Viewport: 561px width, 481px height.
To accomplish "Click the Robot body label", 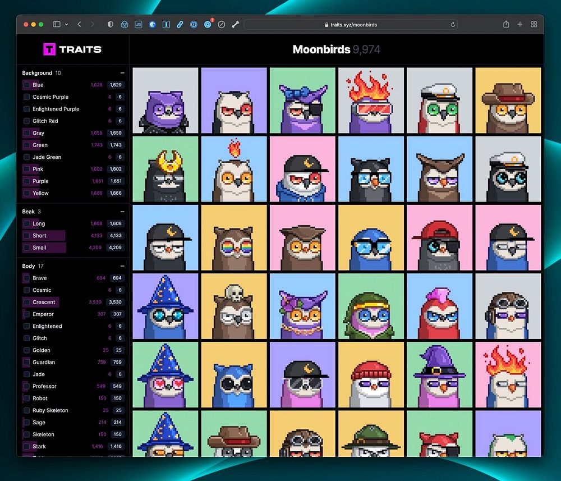I will pos(40,398).
